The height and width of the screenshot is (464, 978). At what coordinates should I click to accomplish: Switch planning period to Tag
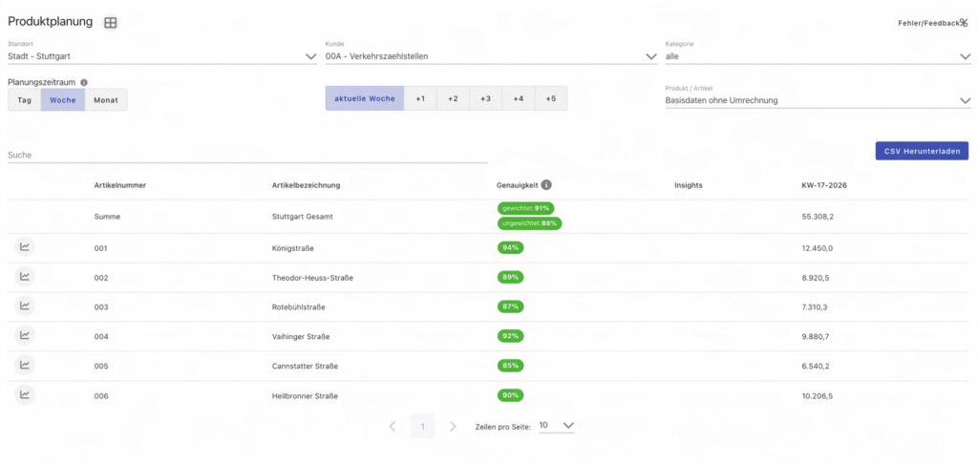tap(24, 99)
